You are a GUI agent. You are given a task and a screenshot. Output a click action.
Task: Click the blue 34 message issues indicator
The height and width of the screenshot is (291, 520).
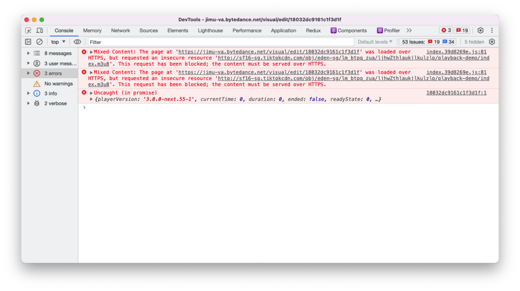(448, 42)
